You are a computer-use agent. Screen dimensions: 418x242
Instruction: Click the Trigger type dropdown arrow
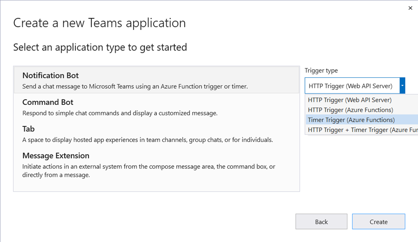click(402, 86)
